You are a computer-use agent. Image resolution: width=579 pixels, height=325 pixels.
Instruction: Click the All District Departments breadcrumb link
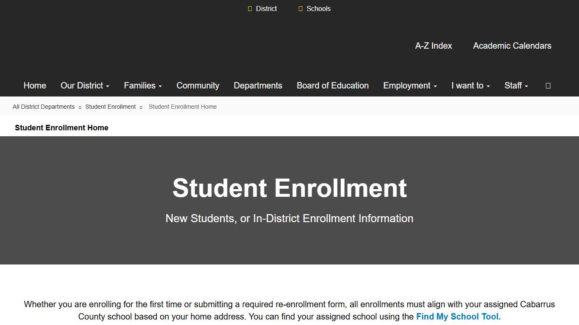click(x=43, y=107)
